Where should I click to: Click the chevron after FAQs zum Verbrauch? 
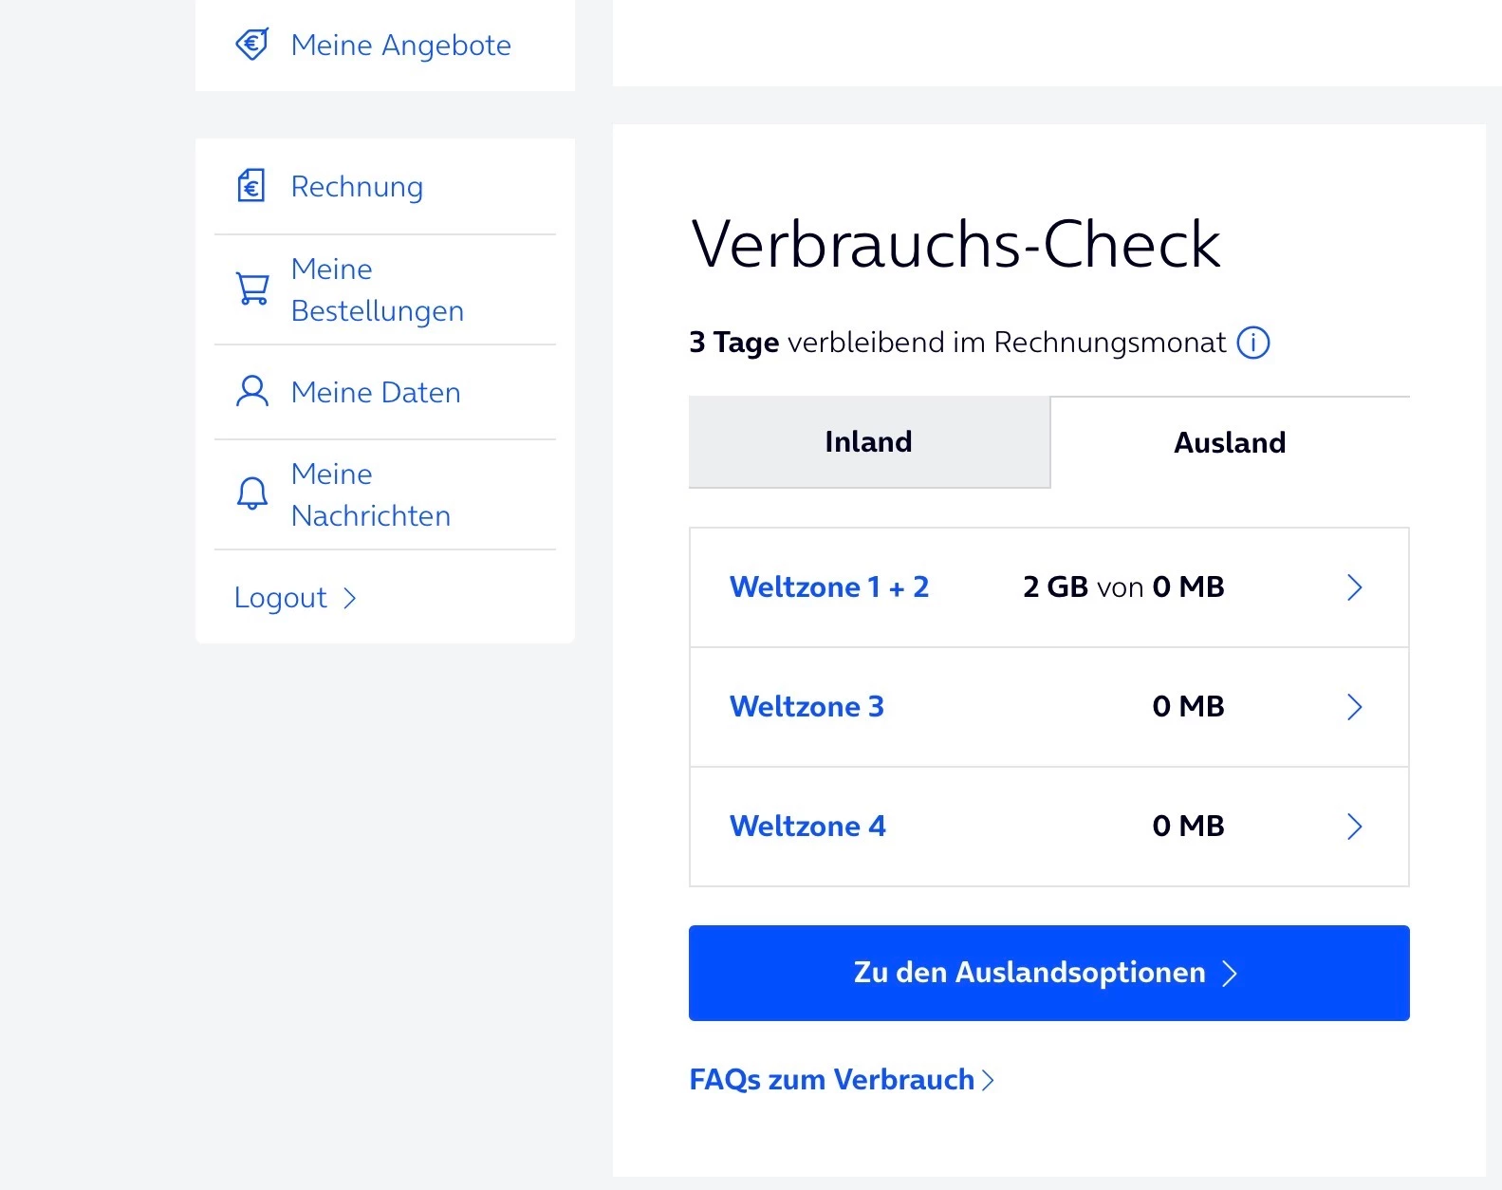(988, 1080)
